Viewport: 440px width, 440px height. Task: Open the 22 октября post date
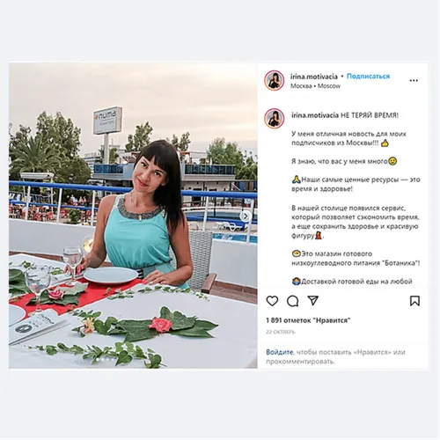(x=281, y=332)
